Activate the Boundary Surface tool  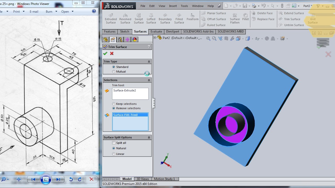pyautogui.click(x=165, y=19)
